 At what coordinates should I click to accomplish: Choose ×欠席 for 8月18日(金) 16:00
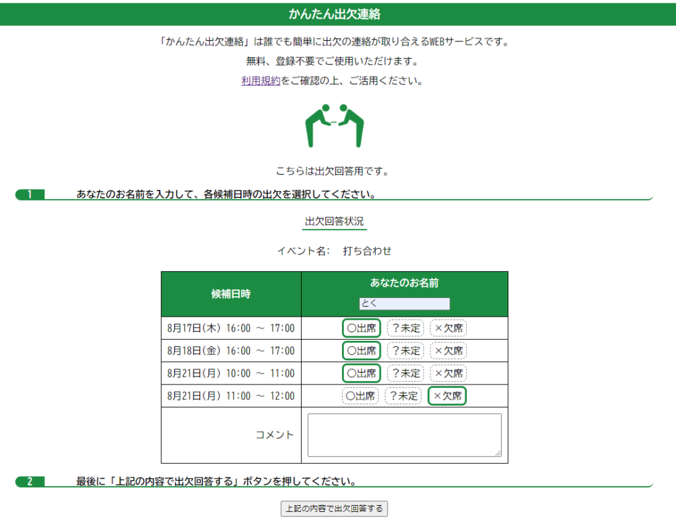[x=448, y=350]
